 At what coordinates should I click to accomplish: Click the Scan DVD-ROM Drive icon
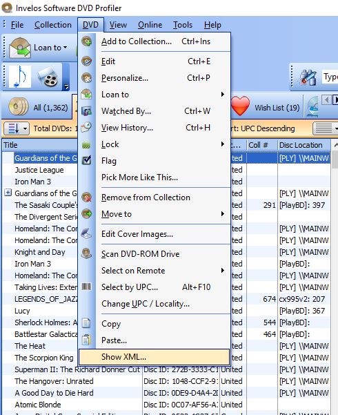click(x=86, y=253)
